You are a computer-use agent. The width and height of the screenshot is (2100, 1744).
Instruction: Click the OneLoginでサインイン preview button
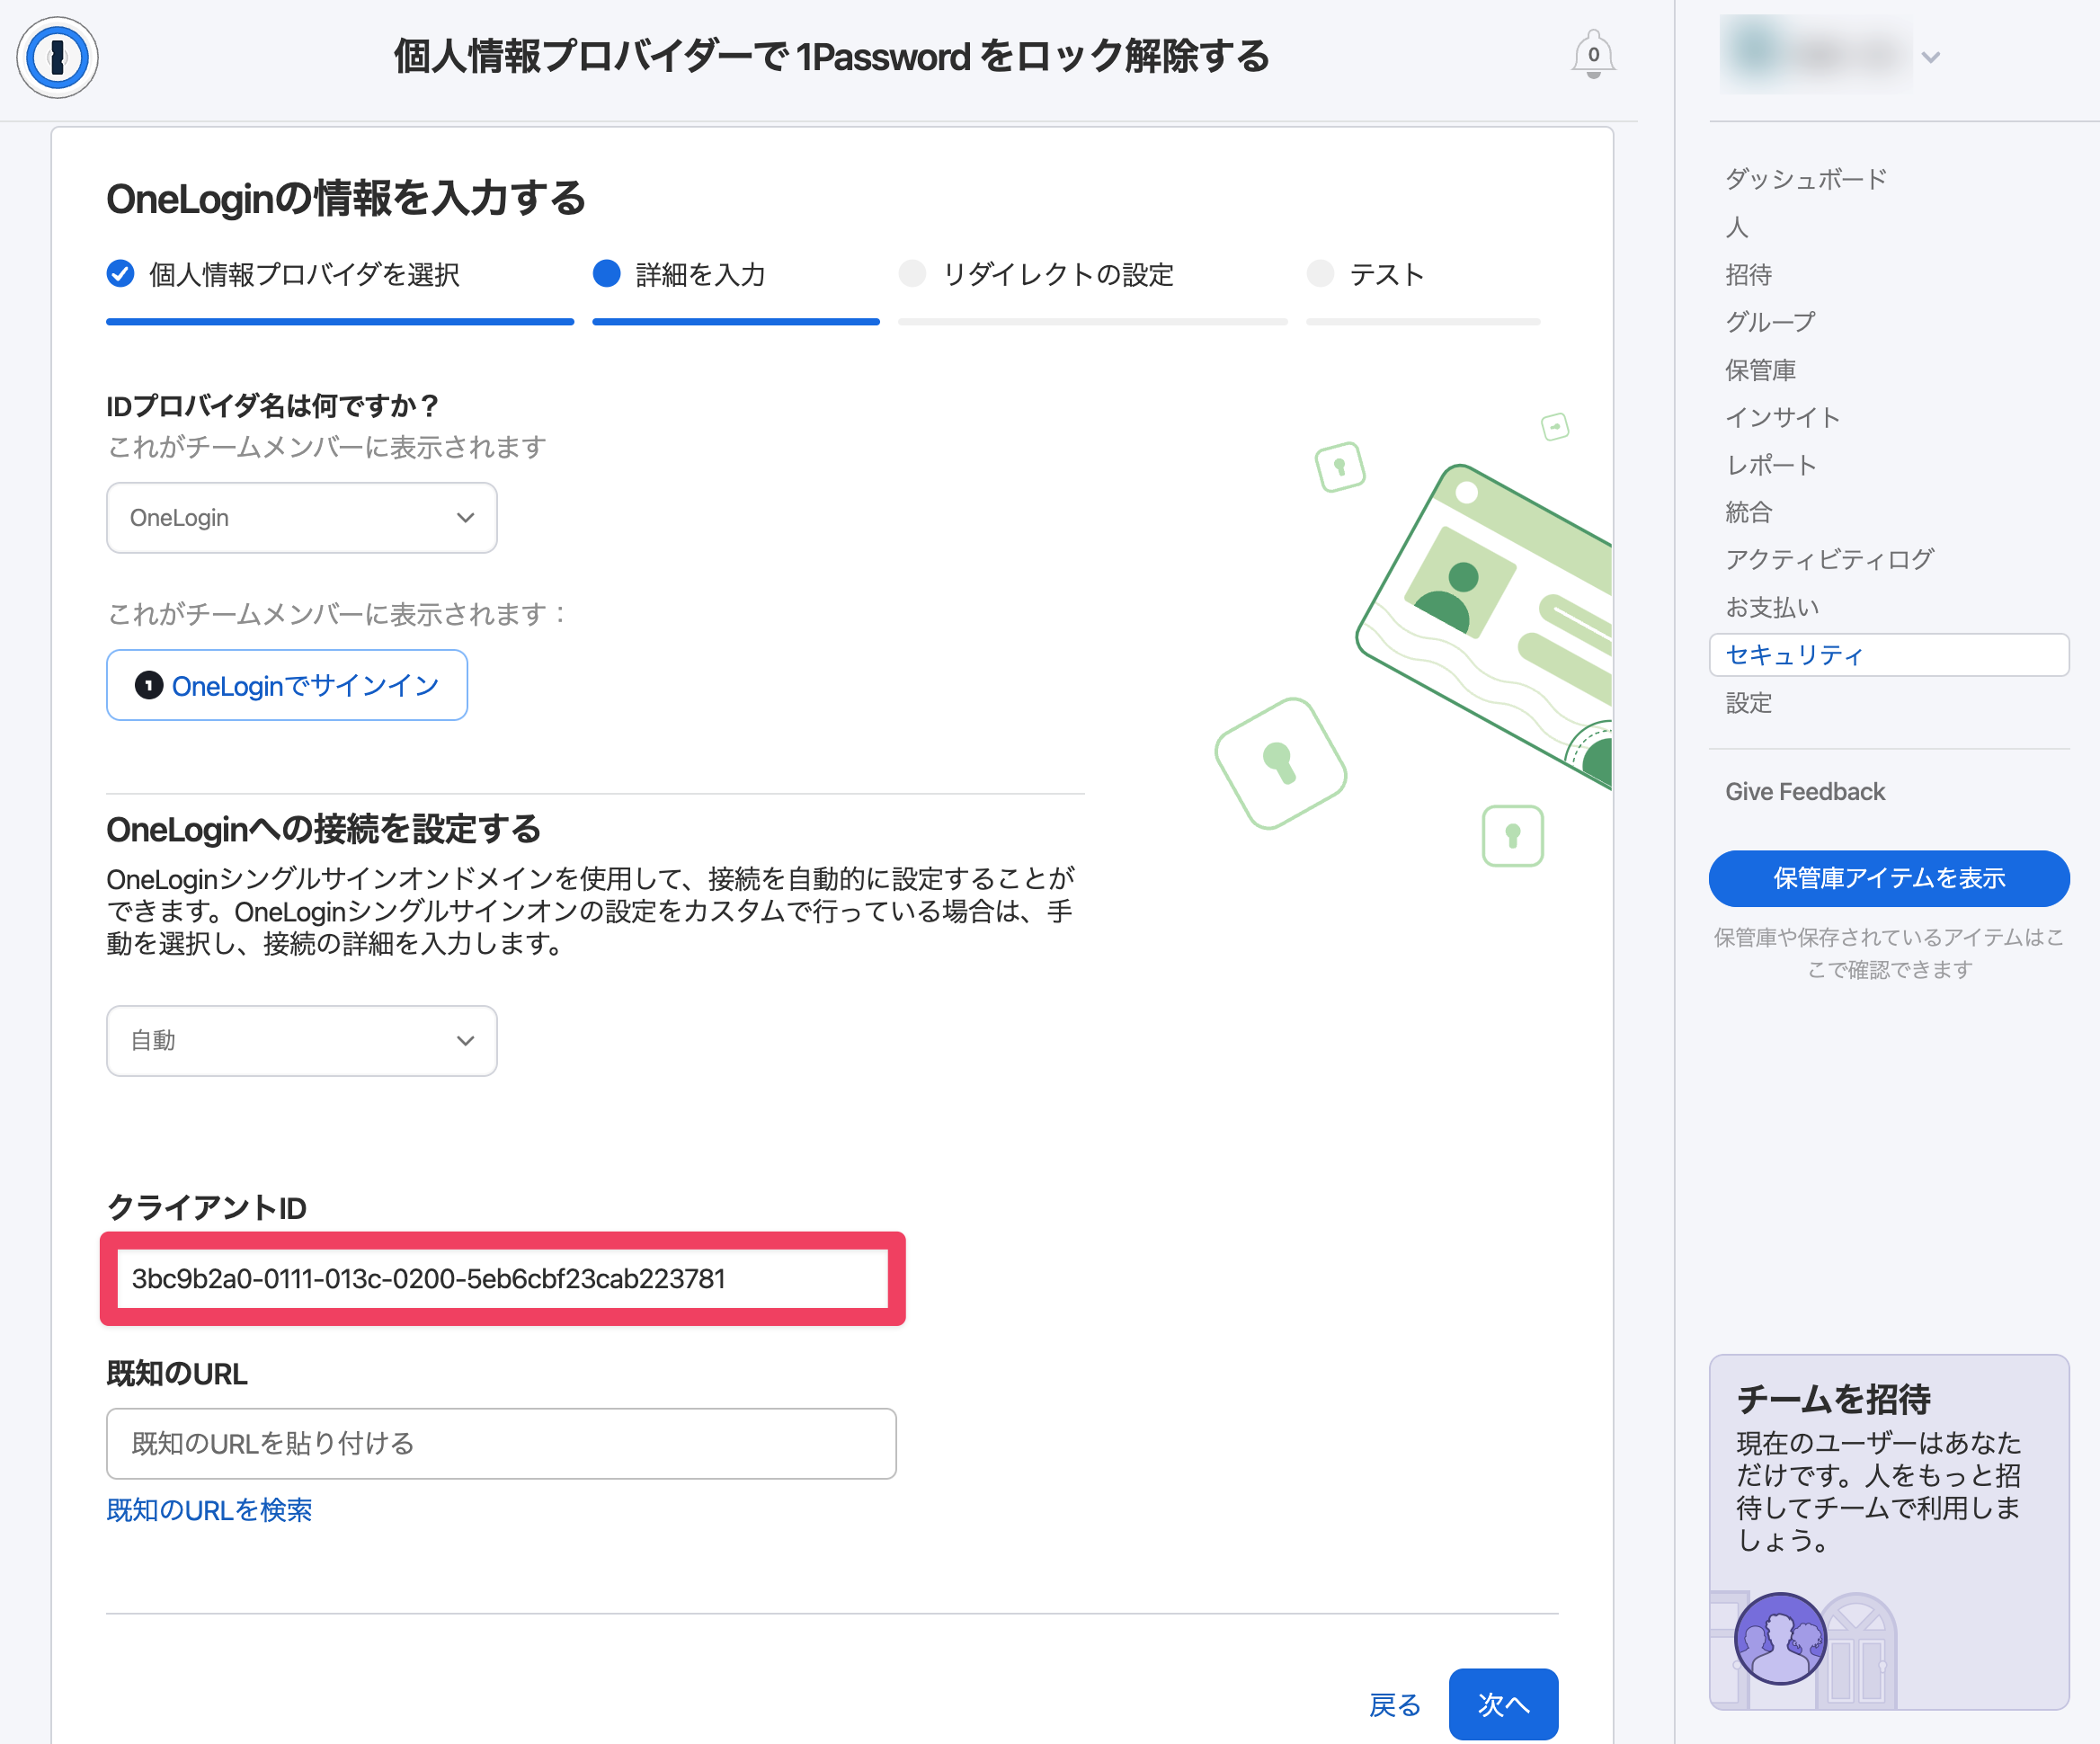click(287, 685)
